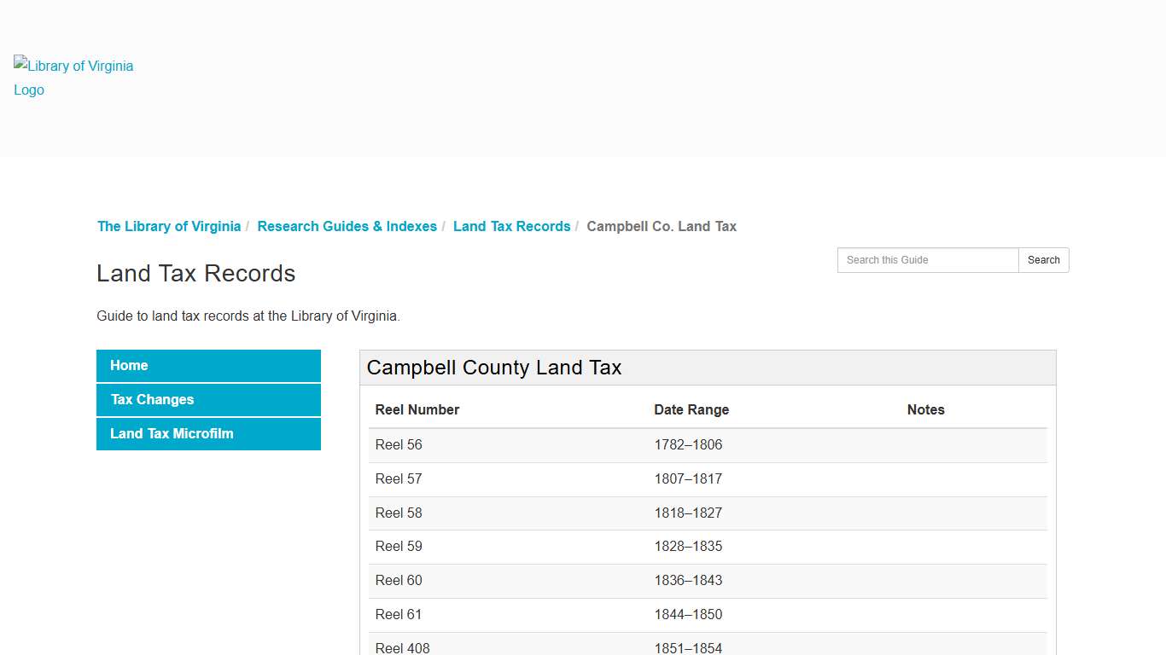Click the Date Range column header
This screenshot has height=655, width=1166.
[x=691, y=409]
